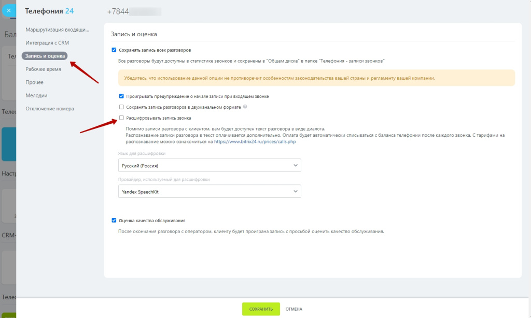Image resolution: width=531 pixels, height=318 pixels.
Task: Enable call recording transcription checkbox
Action: [x=121, y=118]
